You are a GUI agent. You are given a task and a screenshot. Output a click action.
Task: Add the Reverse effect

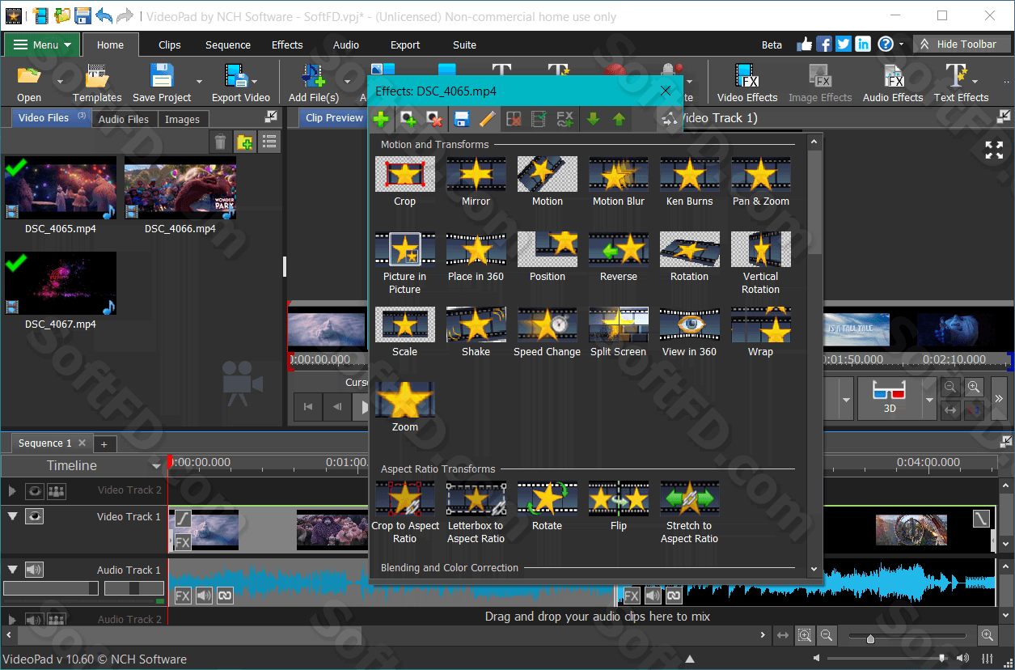coord(618,257)
